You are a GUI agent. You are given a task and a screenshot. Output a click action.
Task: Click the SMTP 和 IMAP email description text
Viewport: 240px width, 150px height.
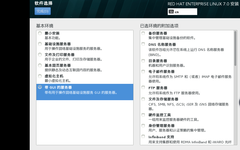tap(190, 79)
